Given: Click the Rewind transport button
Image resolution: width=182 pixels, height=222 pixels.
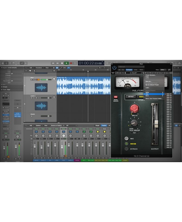Looking at the screenshot, I should tap(53, 63).
